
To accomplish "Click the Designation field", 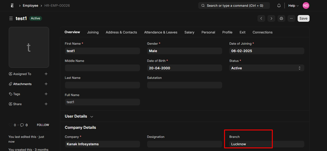I will pyautogui.click(x=185, y=144).
